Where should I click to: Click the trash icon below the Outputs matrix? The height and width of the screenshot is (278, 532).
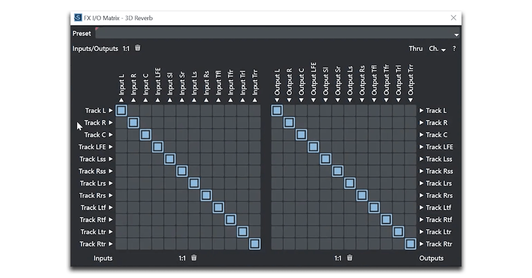coord(350,258)
